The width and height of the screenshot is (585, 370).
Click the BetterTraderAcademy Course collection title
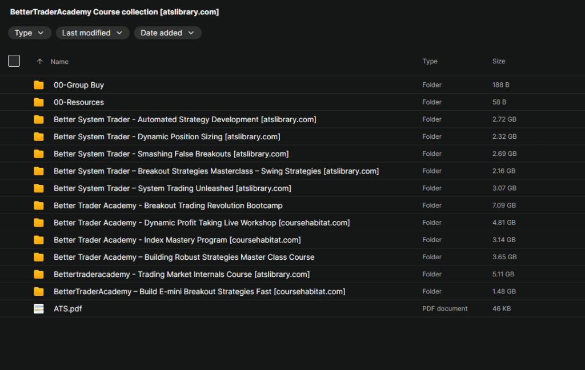click(114, 12)
